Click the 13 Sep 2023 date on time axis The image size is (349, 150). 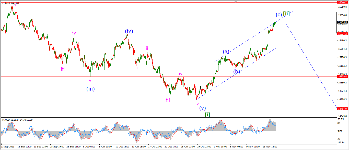(x=8, y=147)
